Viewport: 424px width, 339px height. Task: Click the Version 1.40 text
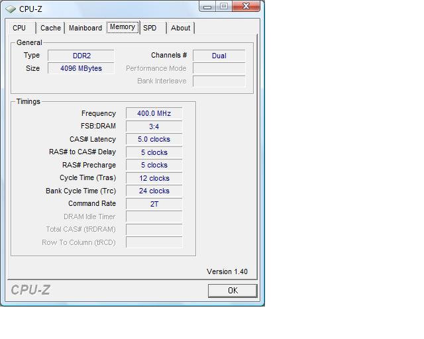click(x=227, y=271)
